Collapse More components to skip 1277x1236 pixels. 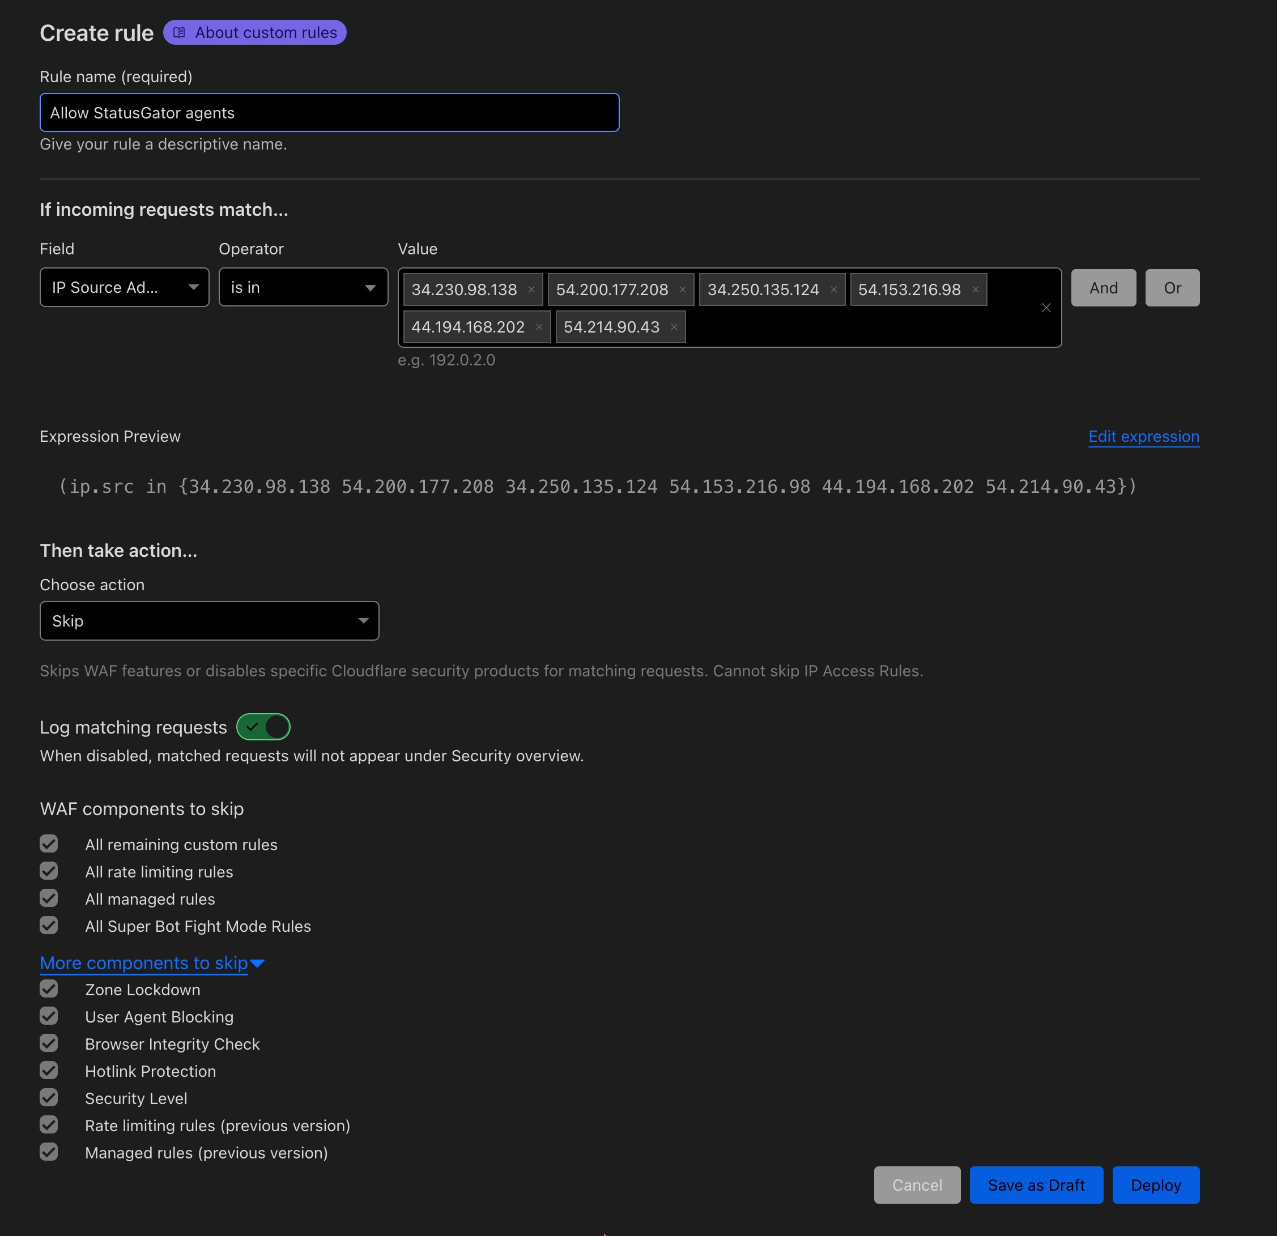(x=151, y=963)
